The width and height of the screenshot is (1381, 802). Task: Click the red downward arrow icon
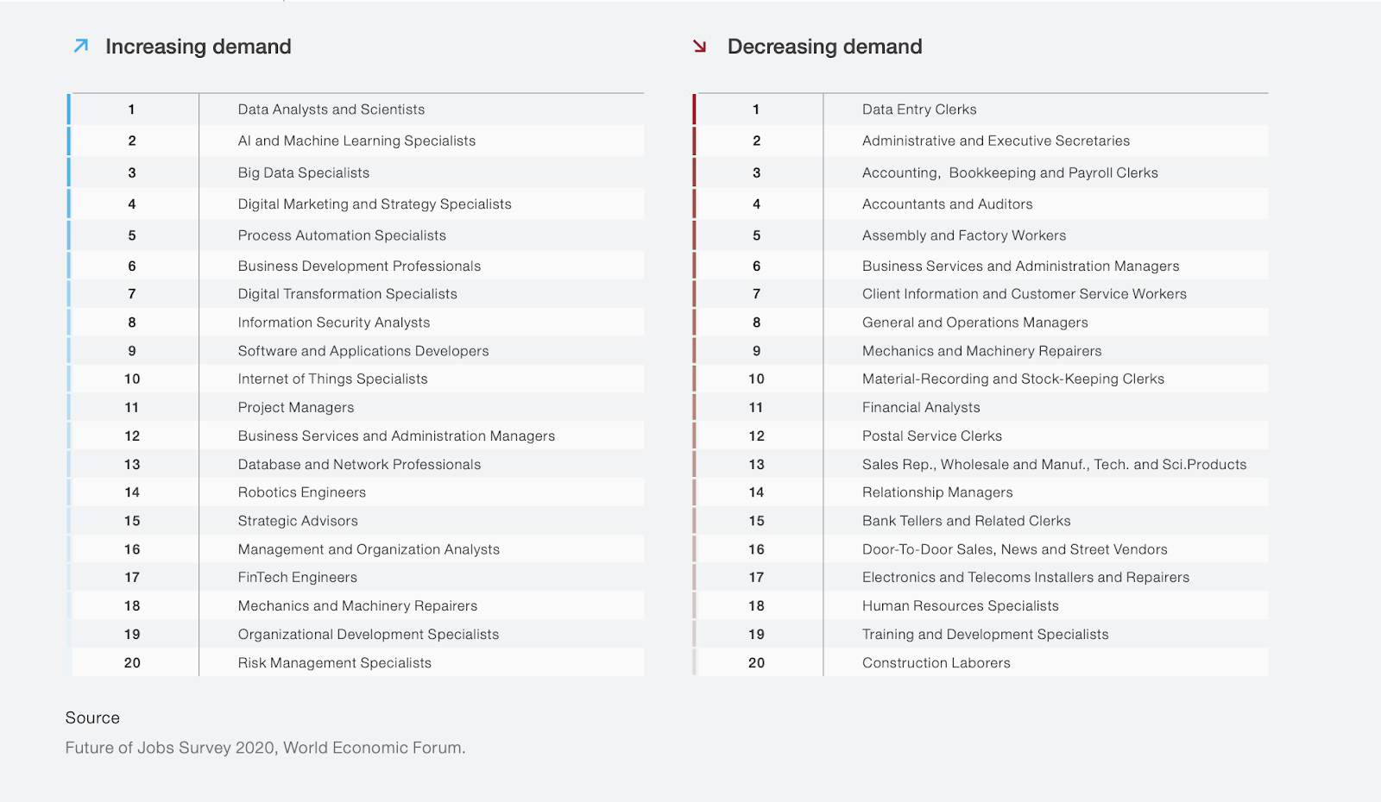(700, 46)
